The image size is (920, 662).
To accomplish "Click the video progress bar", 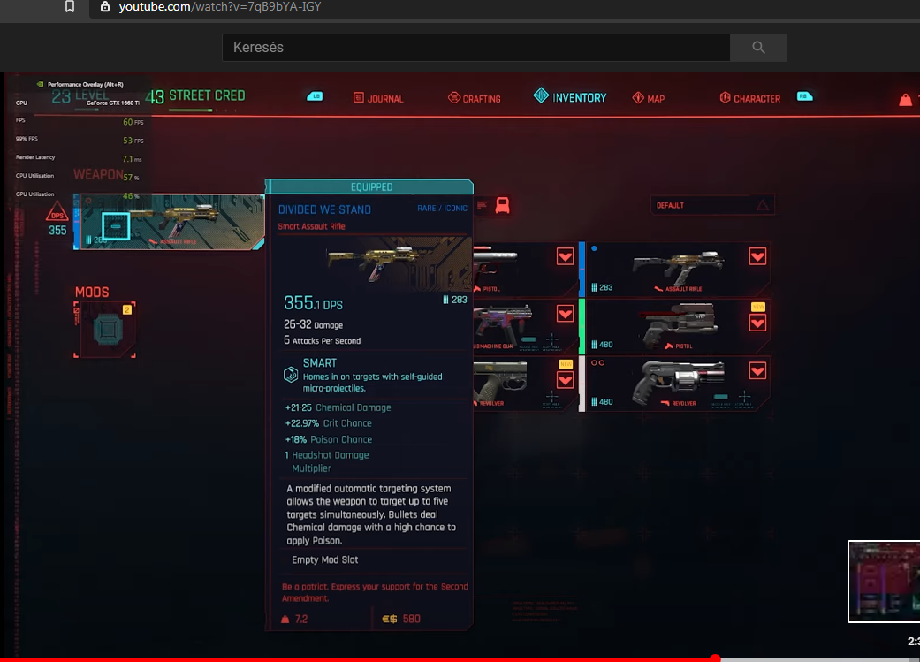I will pyautogui.click(x=460, y=659).
